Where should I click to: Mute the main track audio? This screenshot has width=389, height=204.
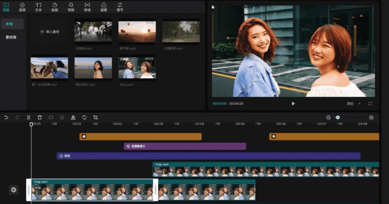[x=14, y=190]
